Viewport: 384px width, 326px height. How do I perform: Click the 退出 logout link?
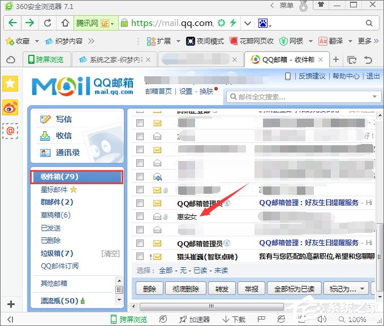tap(373, 76)
